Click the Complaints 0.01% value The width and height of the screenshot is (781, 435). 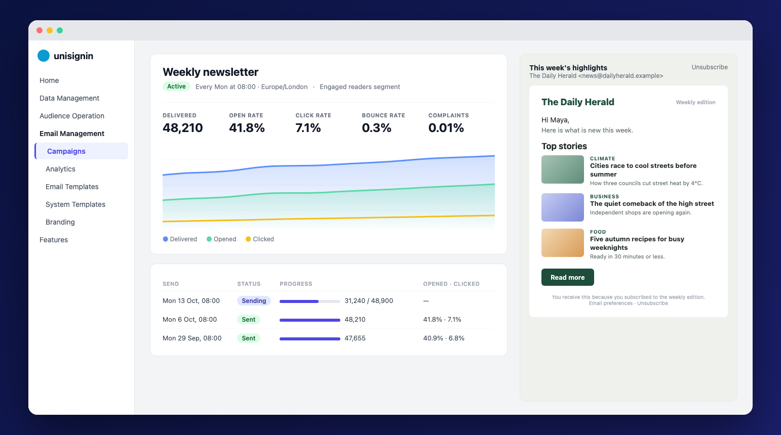pyautogui.click(x=446, y=128)
